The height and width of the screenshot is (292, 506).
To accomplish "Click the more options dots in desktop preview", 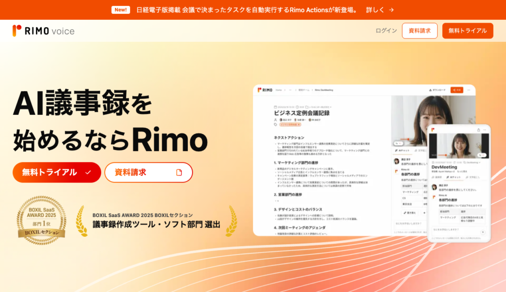I will point(469,90).
